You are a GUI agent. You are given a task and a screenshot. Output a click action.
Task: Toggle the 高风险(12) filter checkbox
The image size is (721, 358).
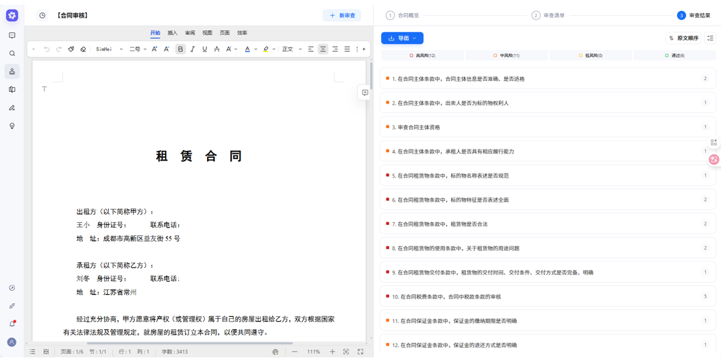tap(411, 56)
